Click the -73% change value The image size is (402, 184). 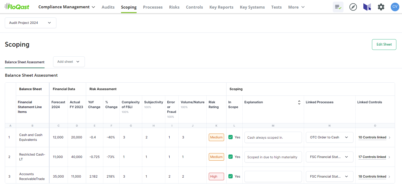click(x=111, y=157)
